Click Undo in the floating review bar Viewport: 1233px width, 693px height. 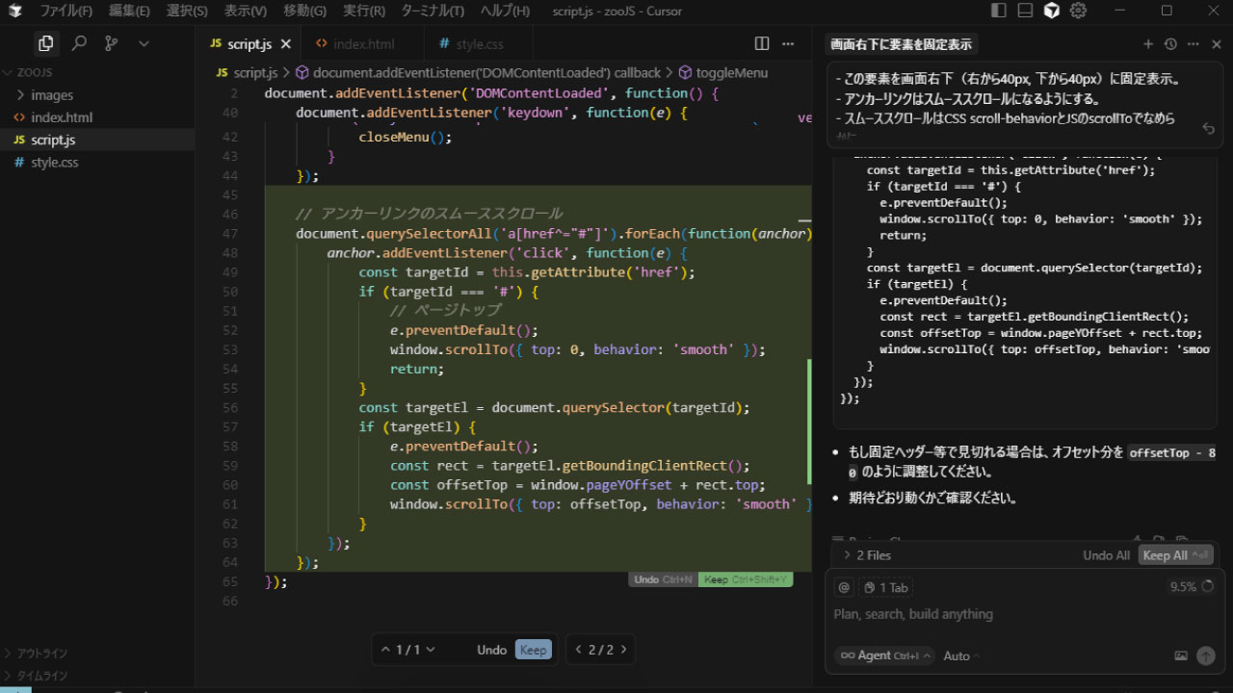[491, 650]
